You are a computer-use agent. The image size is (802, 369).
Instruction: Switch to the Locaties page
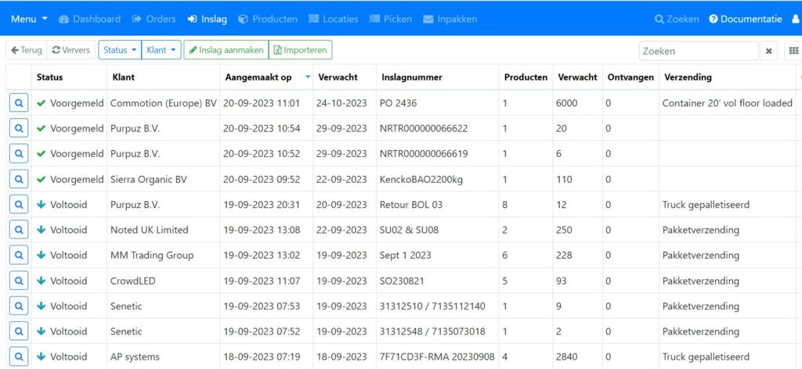click(x=333, y=19)
